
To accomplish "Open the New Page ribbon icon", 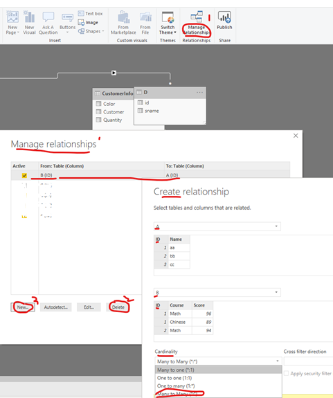I will tap(12, 22).
